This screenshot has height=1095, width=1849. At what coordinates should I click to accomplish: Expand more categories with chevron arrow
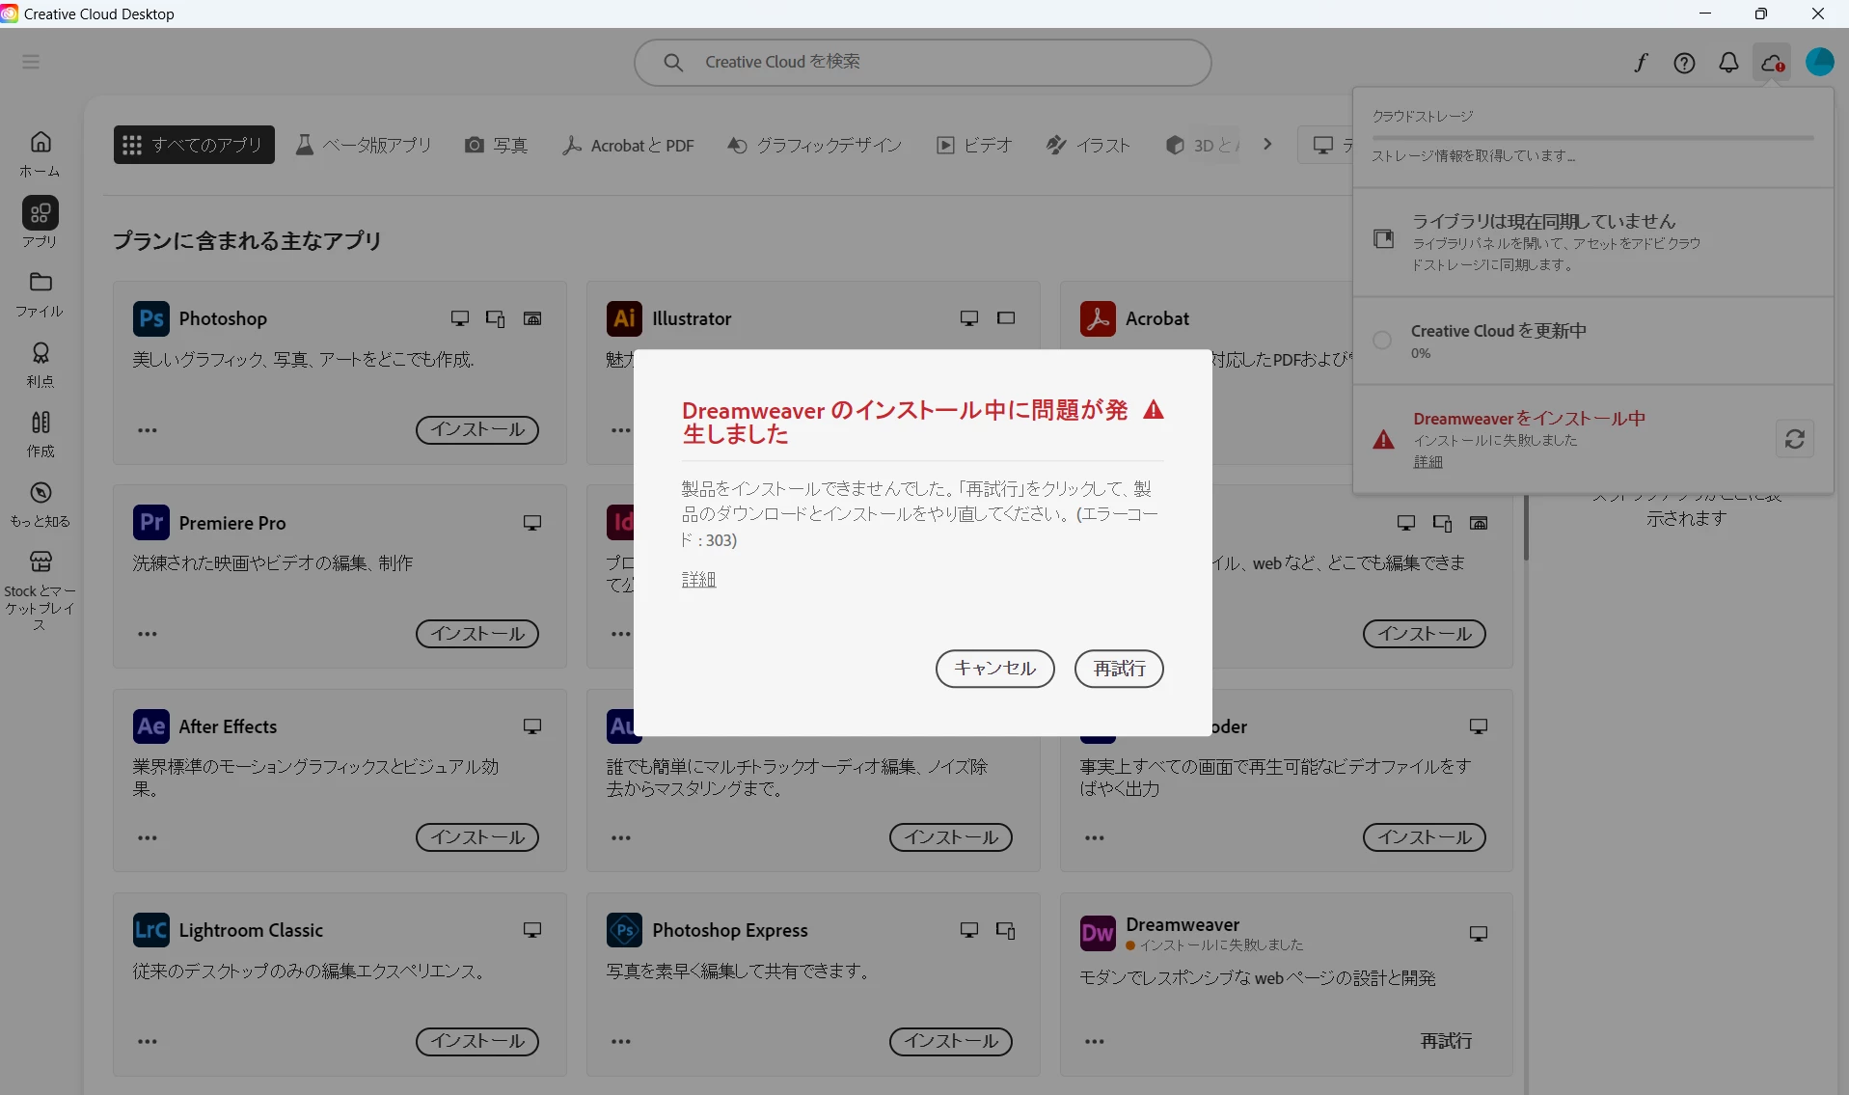(x=1267, y=145)
